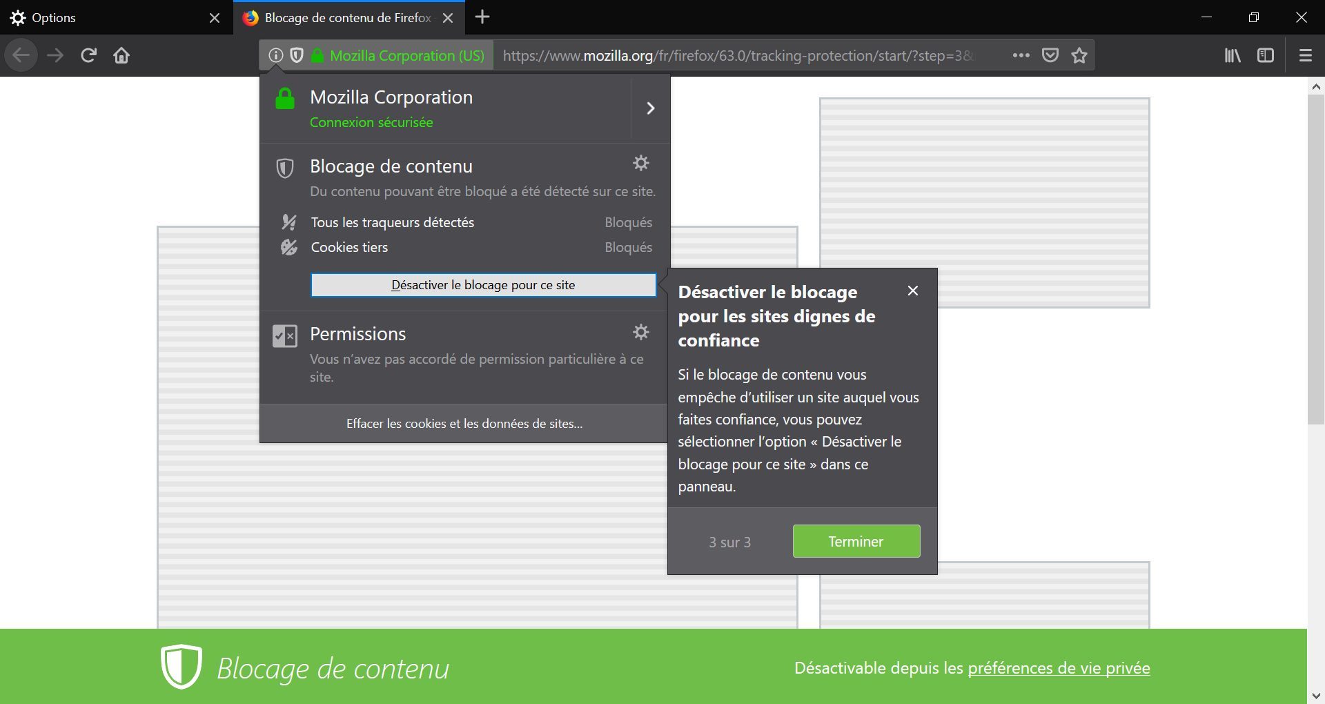
Task: Open the préférences de vie privée link
Action: [x=1059, y=668]
